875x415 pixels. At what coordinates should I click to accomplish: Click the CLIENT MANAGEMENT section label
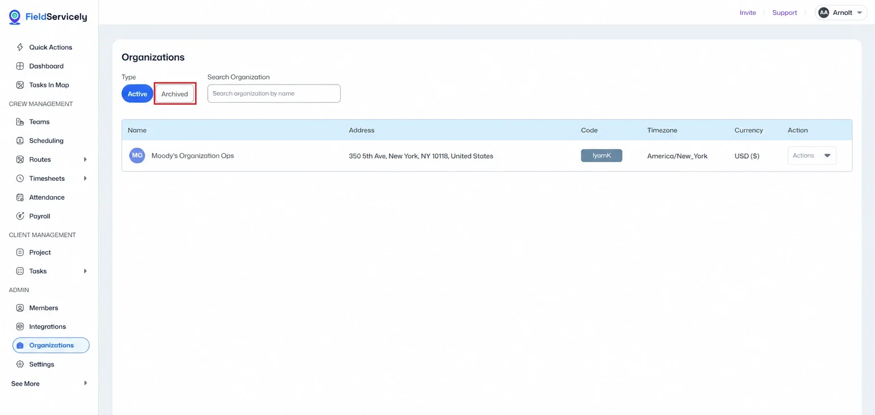42,235
